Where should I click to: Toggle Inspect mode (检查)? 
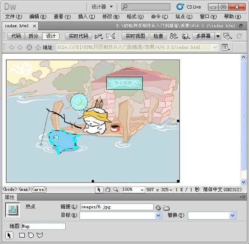click(158, 36)
